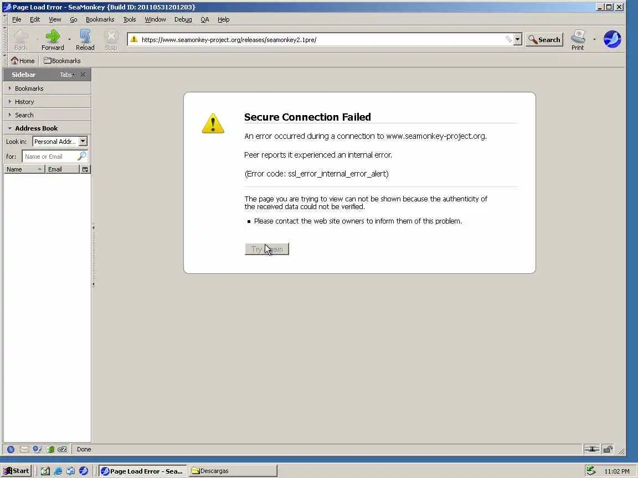
Task: Open the Go menu
Action: click(73, 19)
